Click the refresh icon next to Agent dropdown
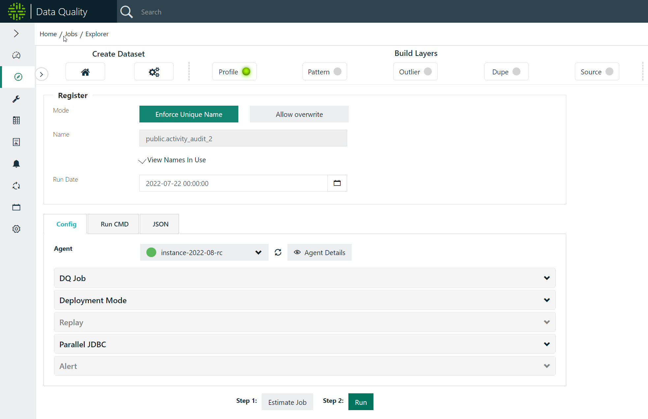The image size is (648, 419). click(x=278, y=252)
